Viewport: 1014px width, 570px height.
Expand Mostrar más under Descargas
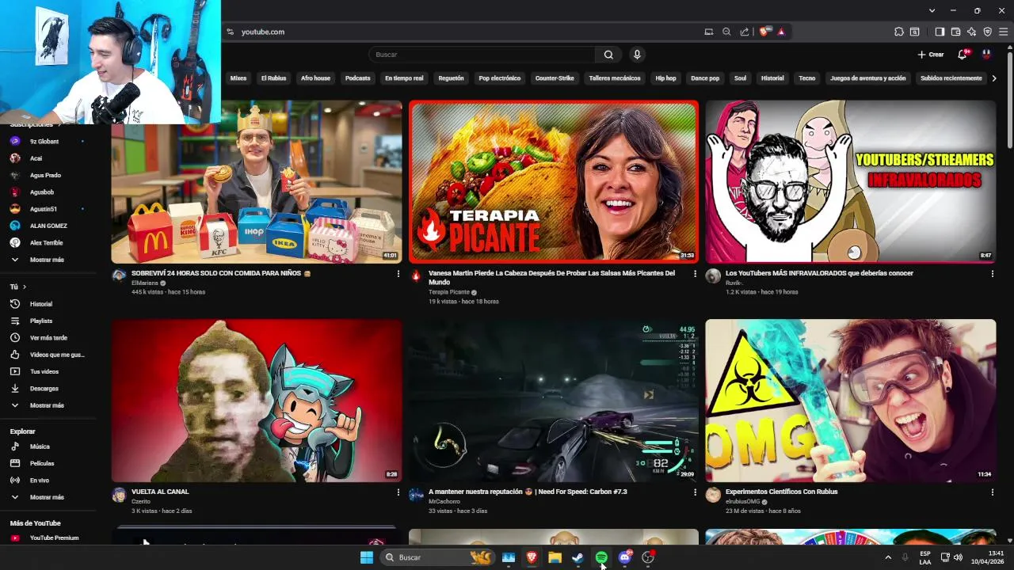(48, 405)
